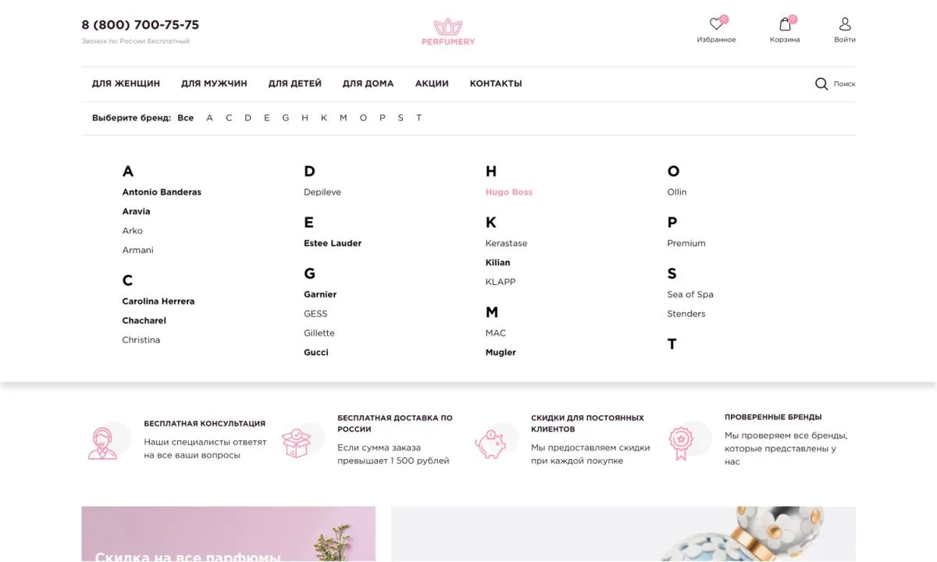
Task: Open the Estee Lauder brand page
Action: coord(332,243)
